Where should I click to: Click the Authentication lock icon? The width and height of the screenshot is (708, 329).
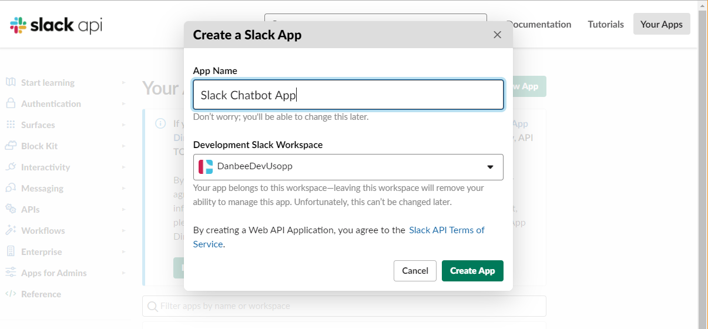point(11,103)
